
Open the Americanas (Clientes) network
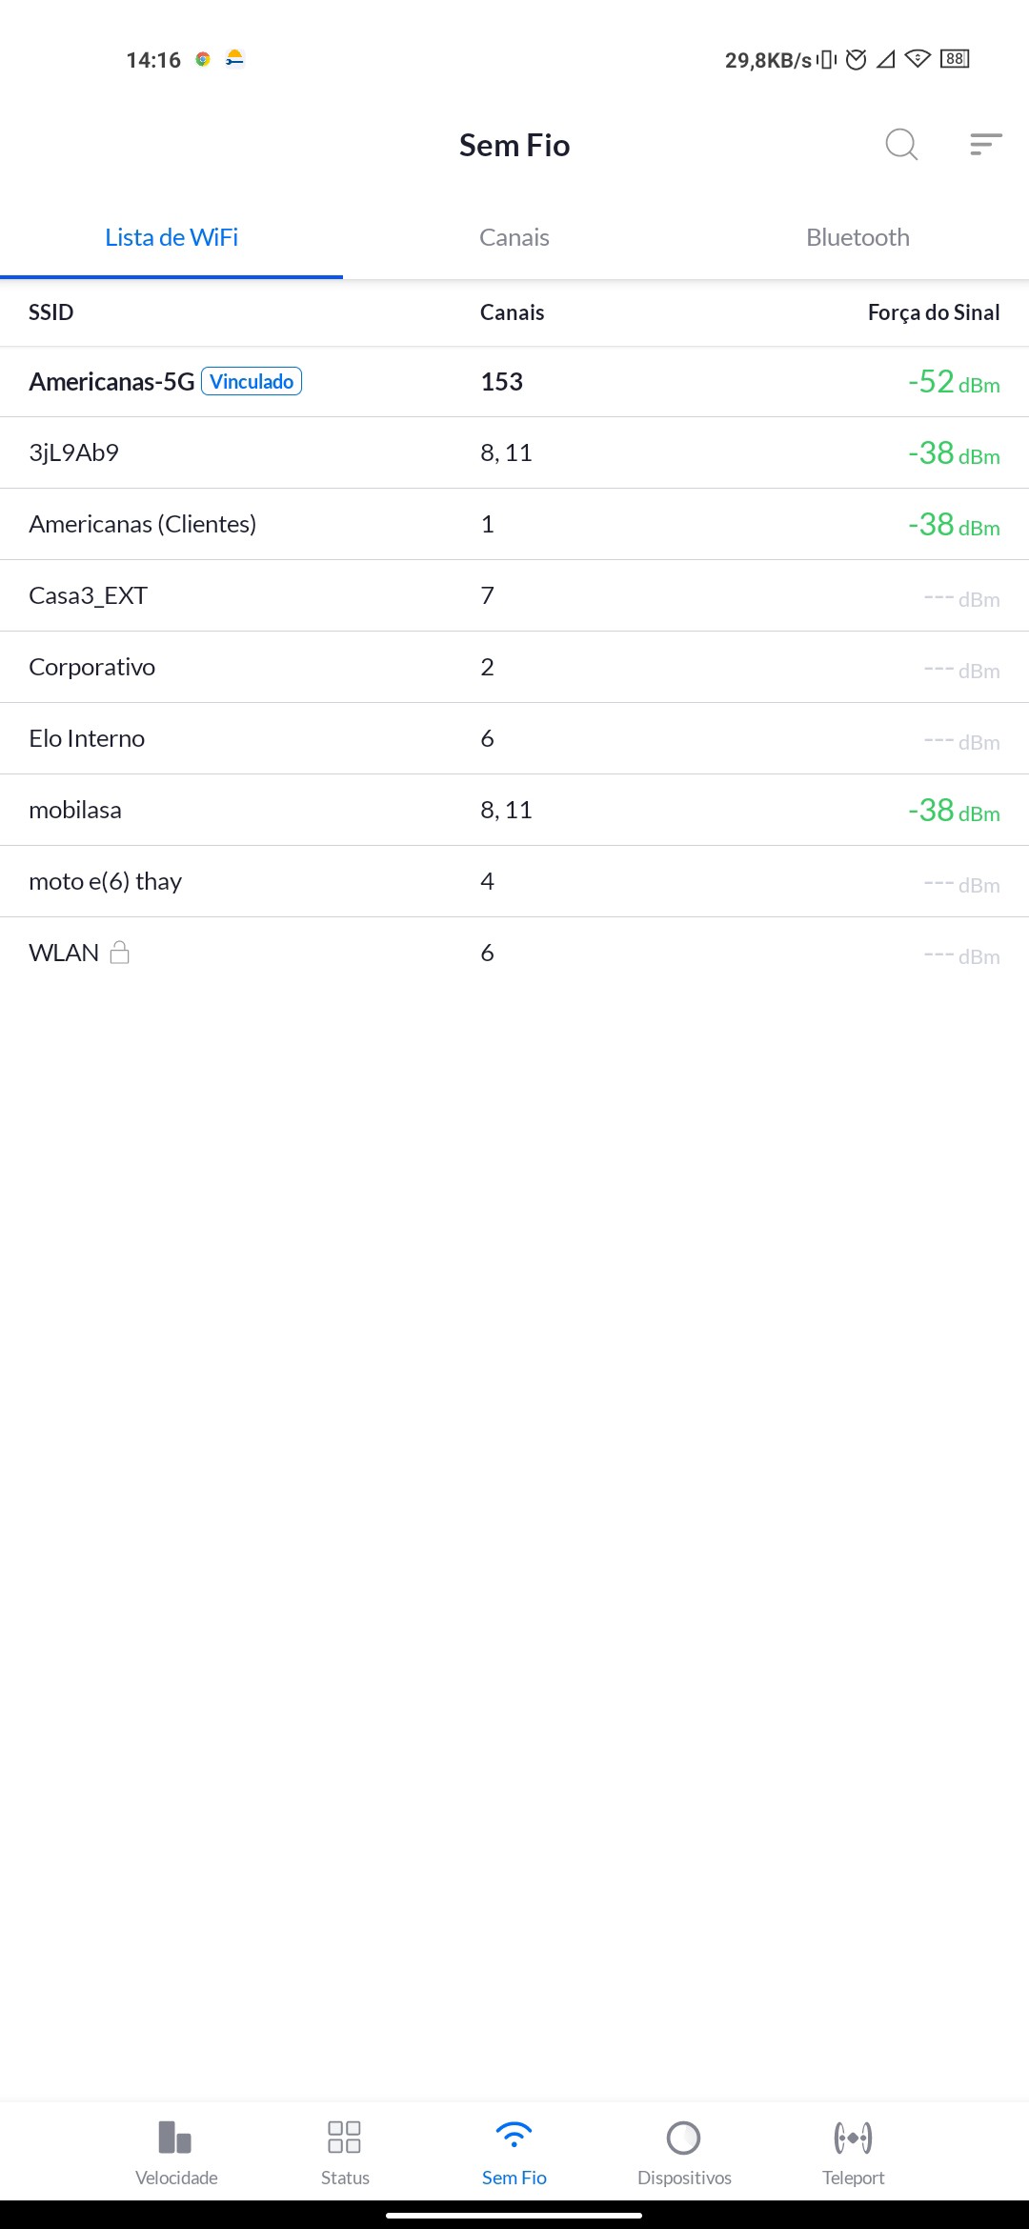(143, 524)
